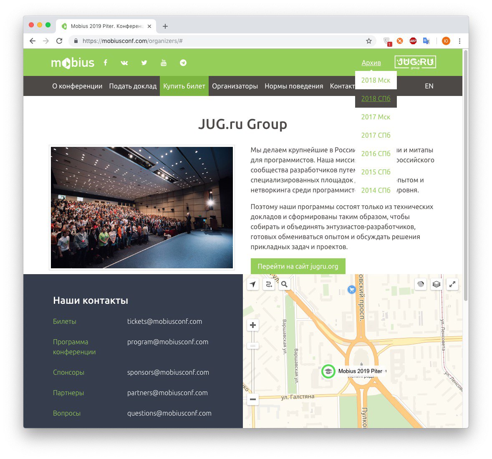Screen dimensions: 492x459
Task: Bookmark this page with the star icon
Action: (x=368, y=41)
